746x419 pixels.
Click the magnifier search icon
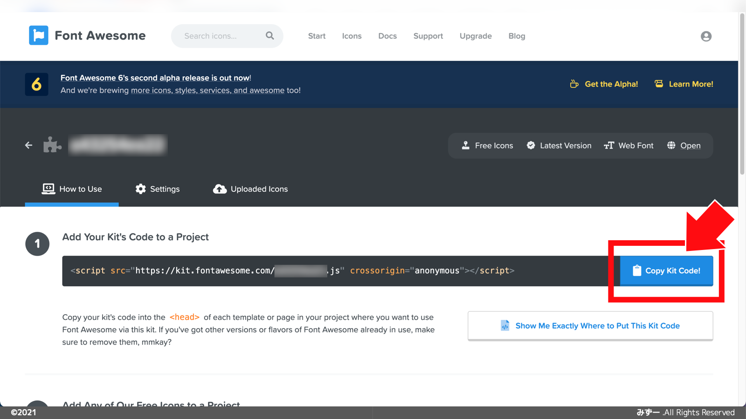tap(270, 35)
